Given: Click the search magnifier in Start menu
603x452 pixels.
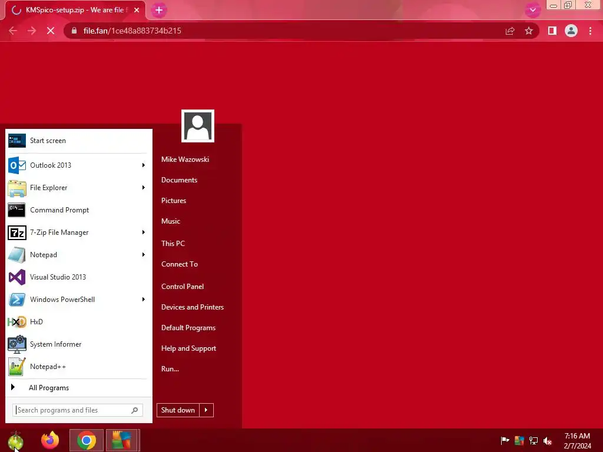Looking at the screenshot, I should click(135, 410).
